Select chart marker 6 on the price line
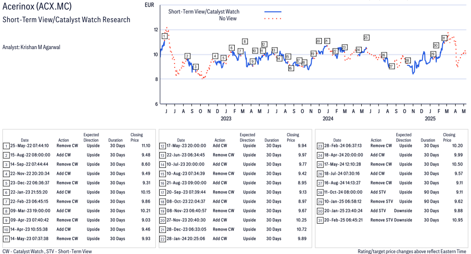The width and height of the screenshot is (471, 254). [231, 48]
